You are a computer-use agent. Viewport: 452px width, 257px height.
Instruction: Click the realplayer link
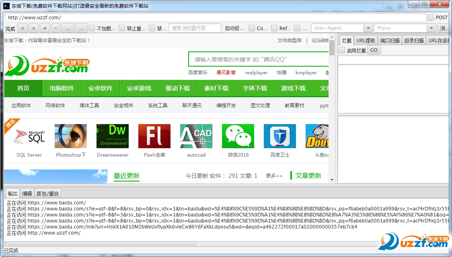click(x=256, y=73)
